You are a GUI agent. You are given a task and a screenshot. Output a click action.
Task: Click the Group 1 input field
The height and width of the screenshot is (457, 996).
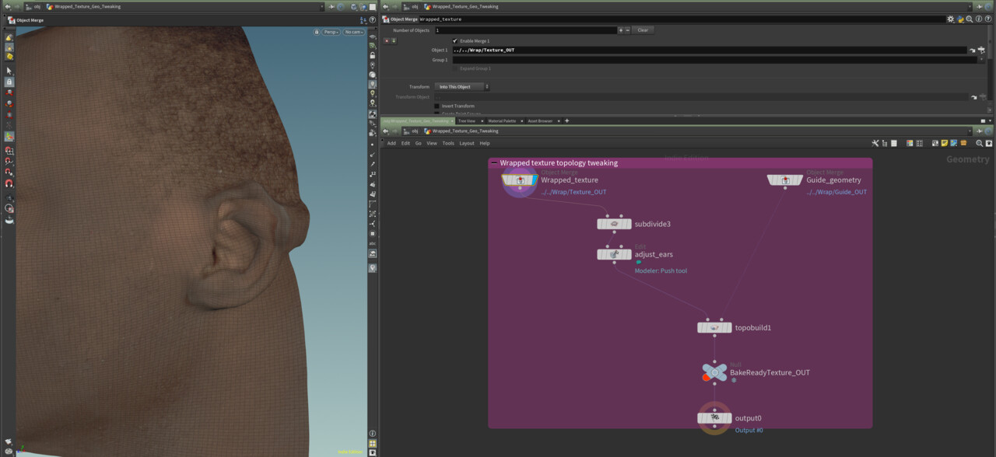(714, 59)
